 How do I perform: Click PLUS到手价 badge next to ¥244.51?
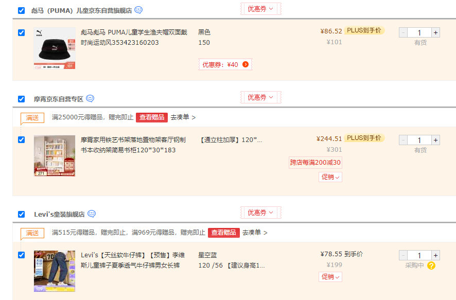pyautogui.click(x=364, y=138)
